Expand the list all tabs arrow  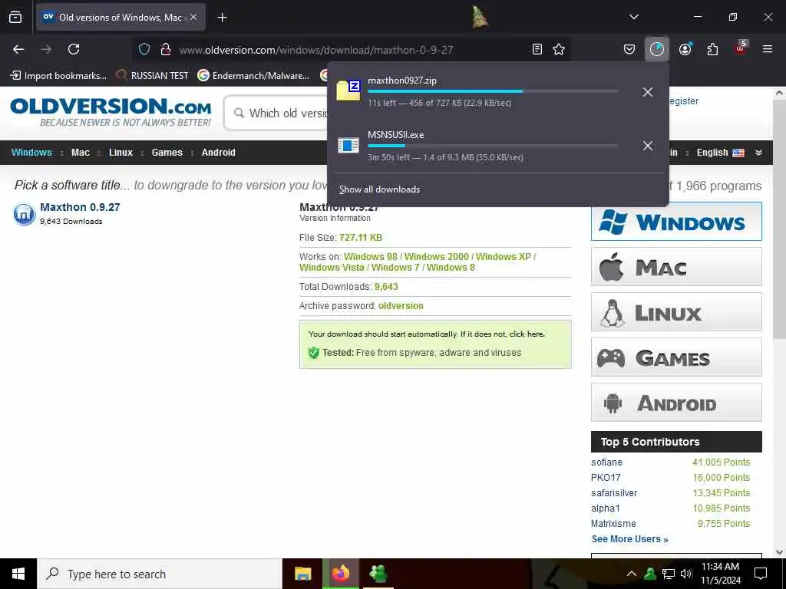[x=634, y=17]
